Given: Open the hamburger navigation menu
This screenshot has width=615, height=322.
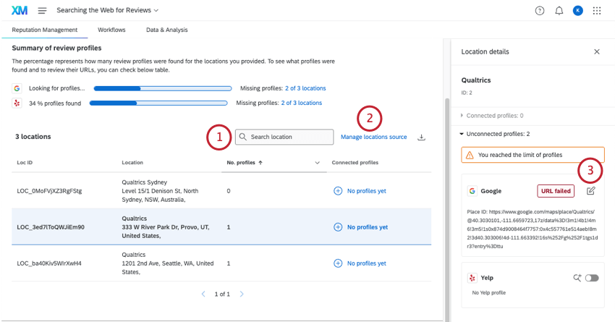Looking at the screenshot, I should tap(42, 11).
